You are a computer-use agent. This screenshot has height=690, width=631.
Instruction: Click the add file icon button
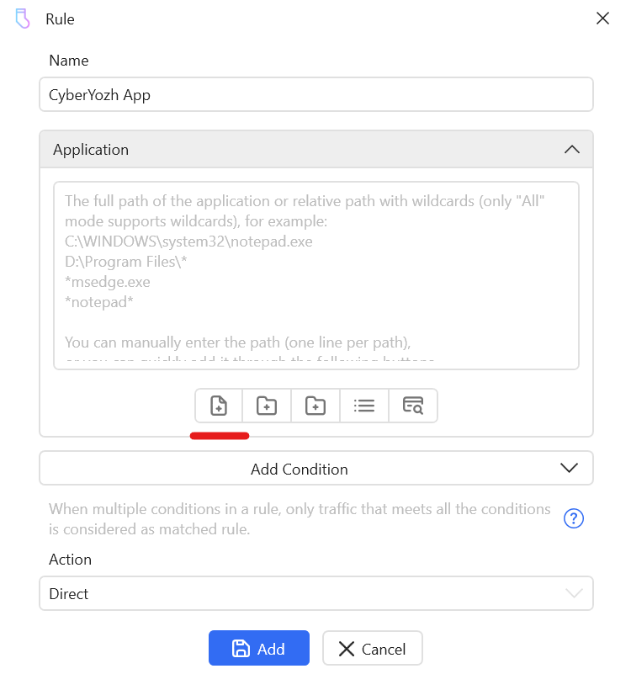[219, 406]
